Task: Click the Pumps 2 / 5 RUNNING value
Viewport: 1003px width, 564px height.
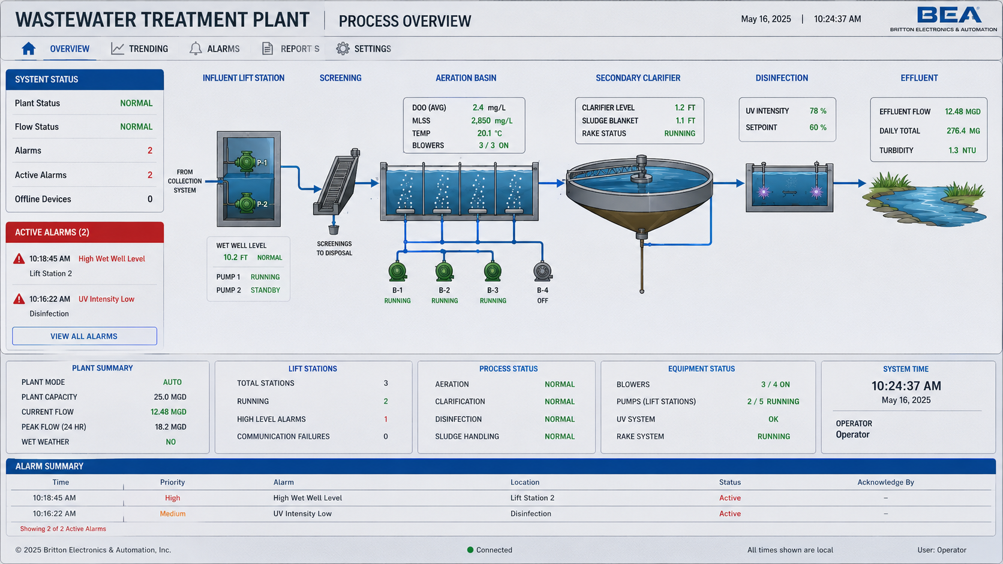Action: point(773,402)
